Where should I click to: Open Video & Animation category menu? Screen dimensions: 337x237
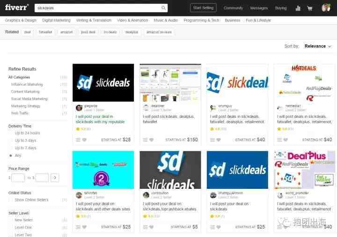[x=132, y=20]
